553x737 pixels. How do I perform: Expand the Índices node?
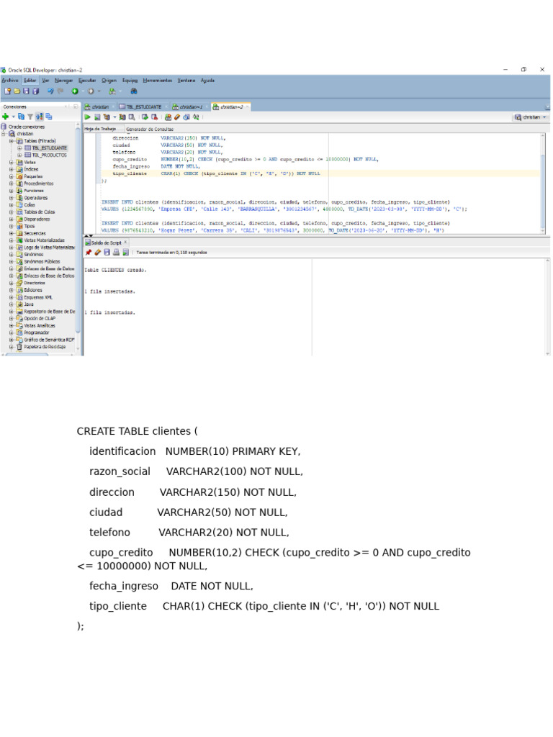coord(12,169)
